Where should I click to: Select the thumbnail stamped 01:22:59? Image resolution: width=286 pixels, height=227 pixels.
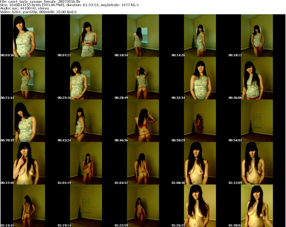pyautogui.click(x=143, y=206)
